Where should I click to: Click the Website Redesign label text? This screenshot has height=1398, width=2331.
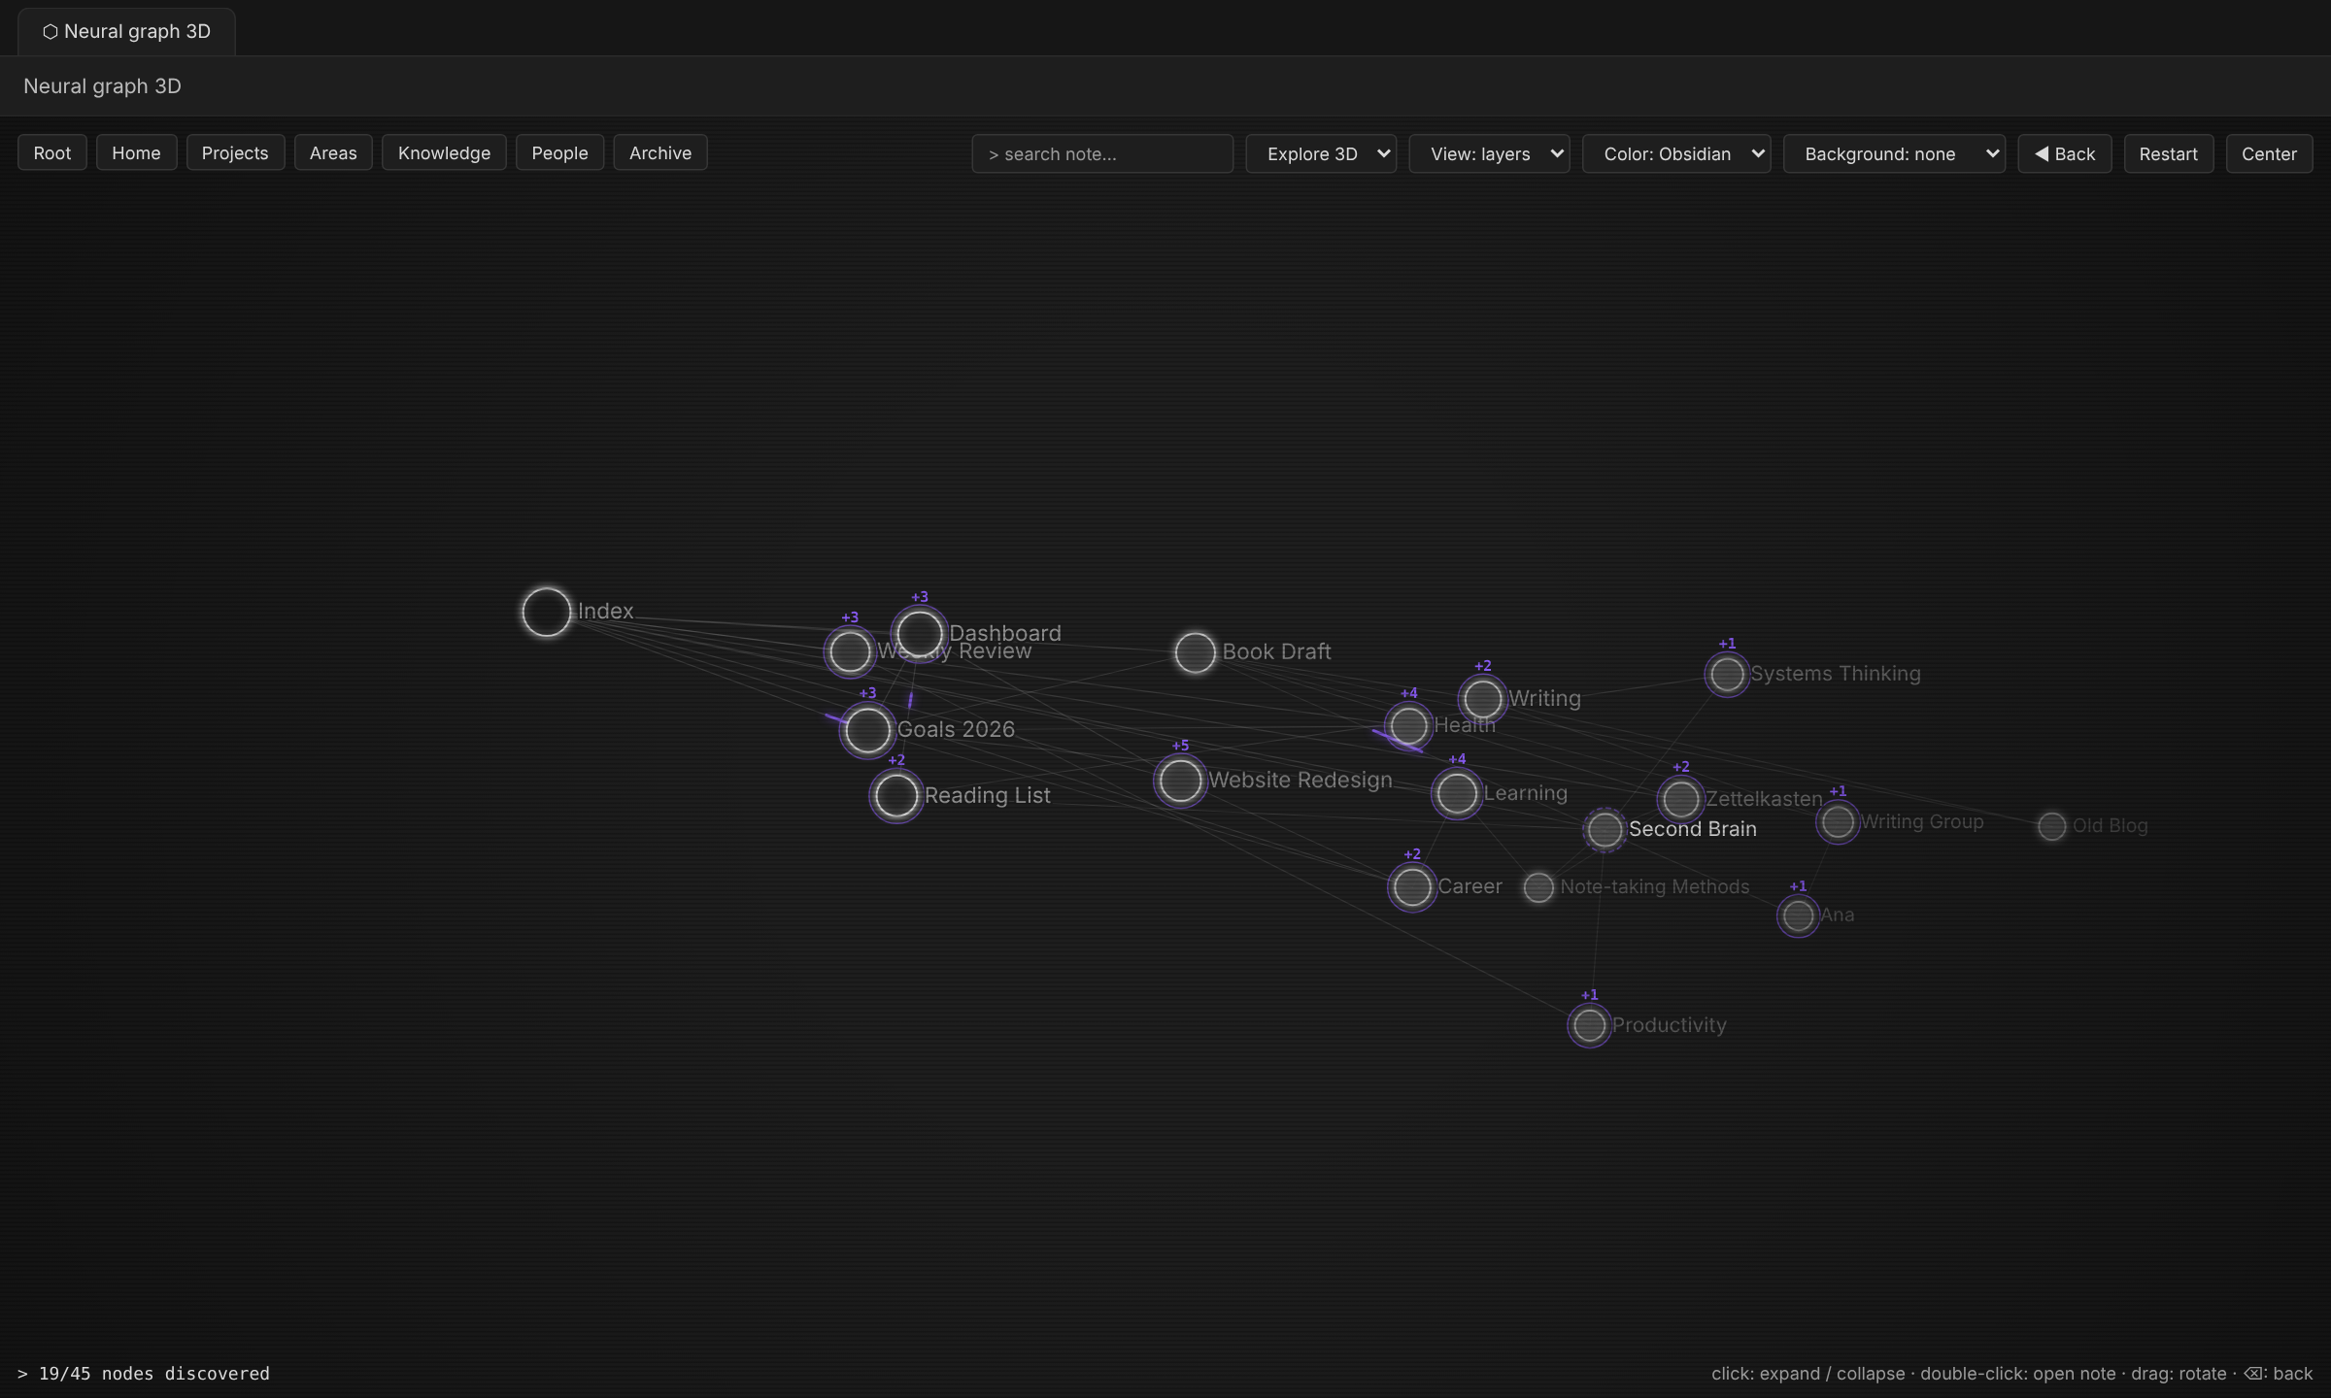click(1300, 780)
